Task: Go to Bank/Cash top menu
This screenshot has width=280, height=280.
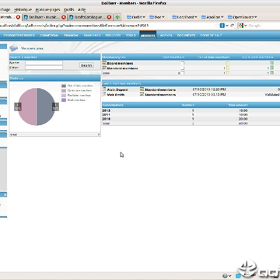Action: tap(92, 36)
